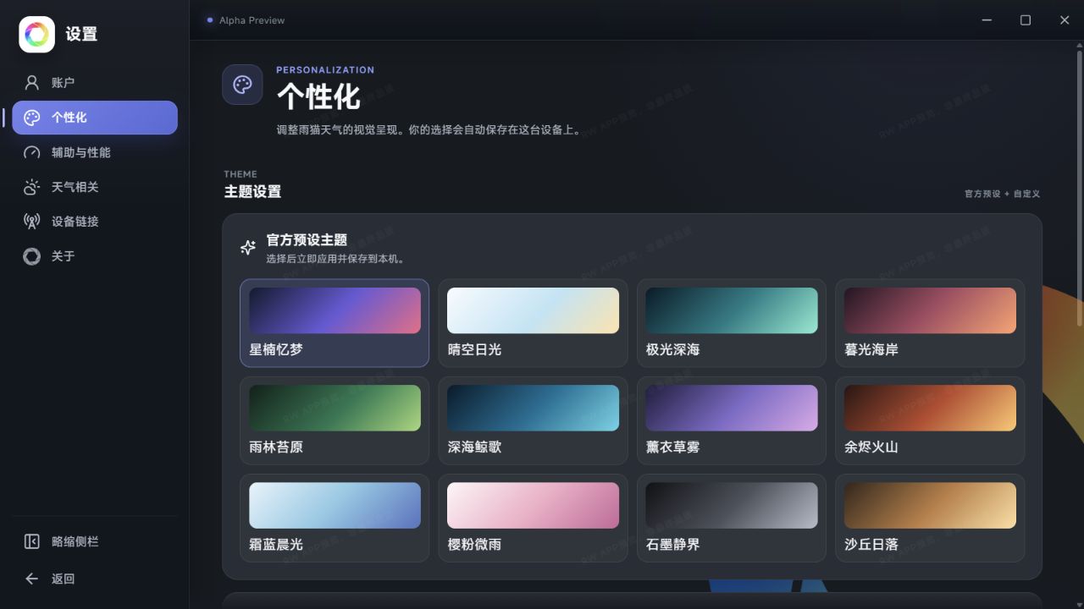Select the 霜蓝晨光 theme
The width and height of the screenshot is (1084, 609).
coord(335,518)
